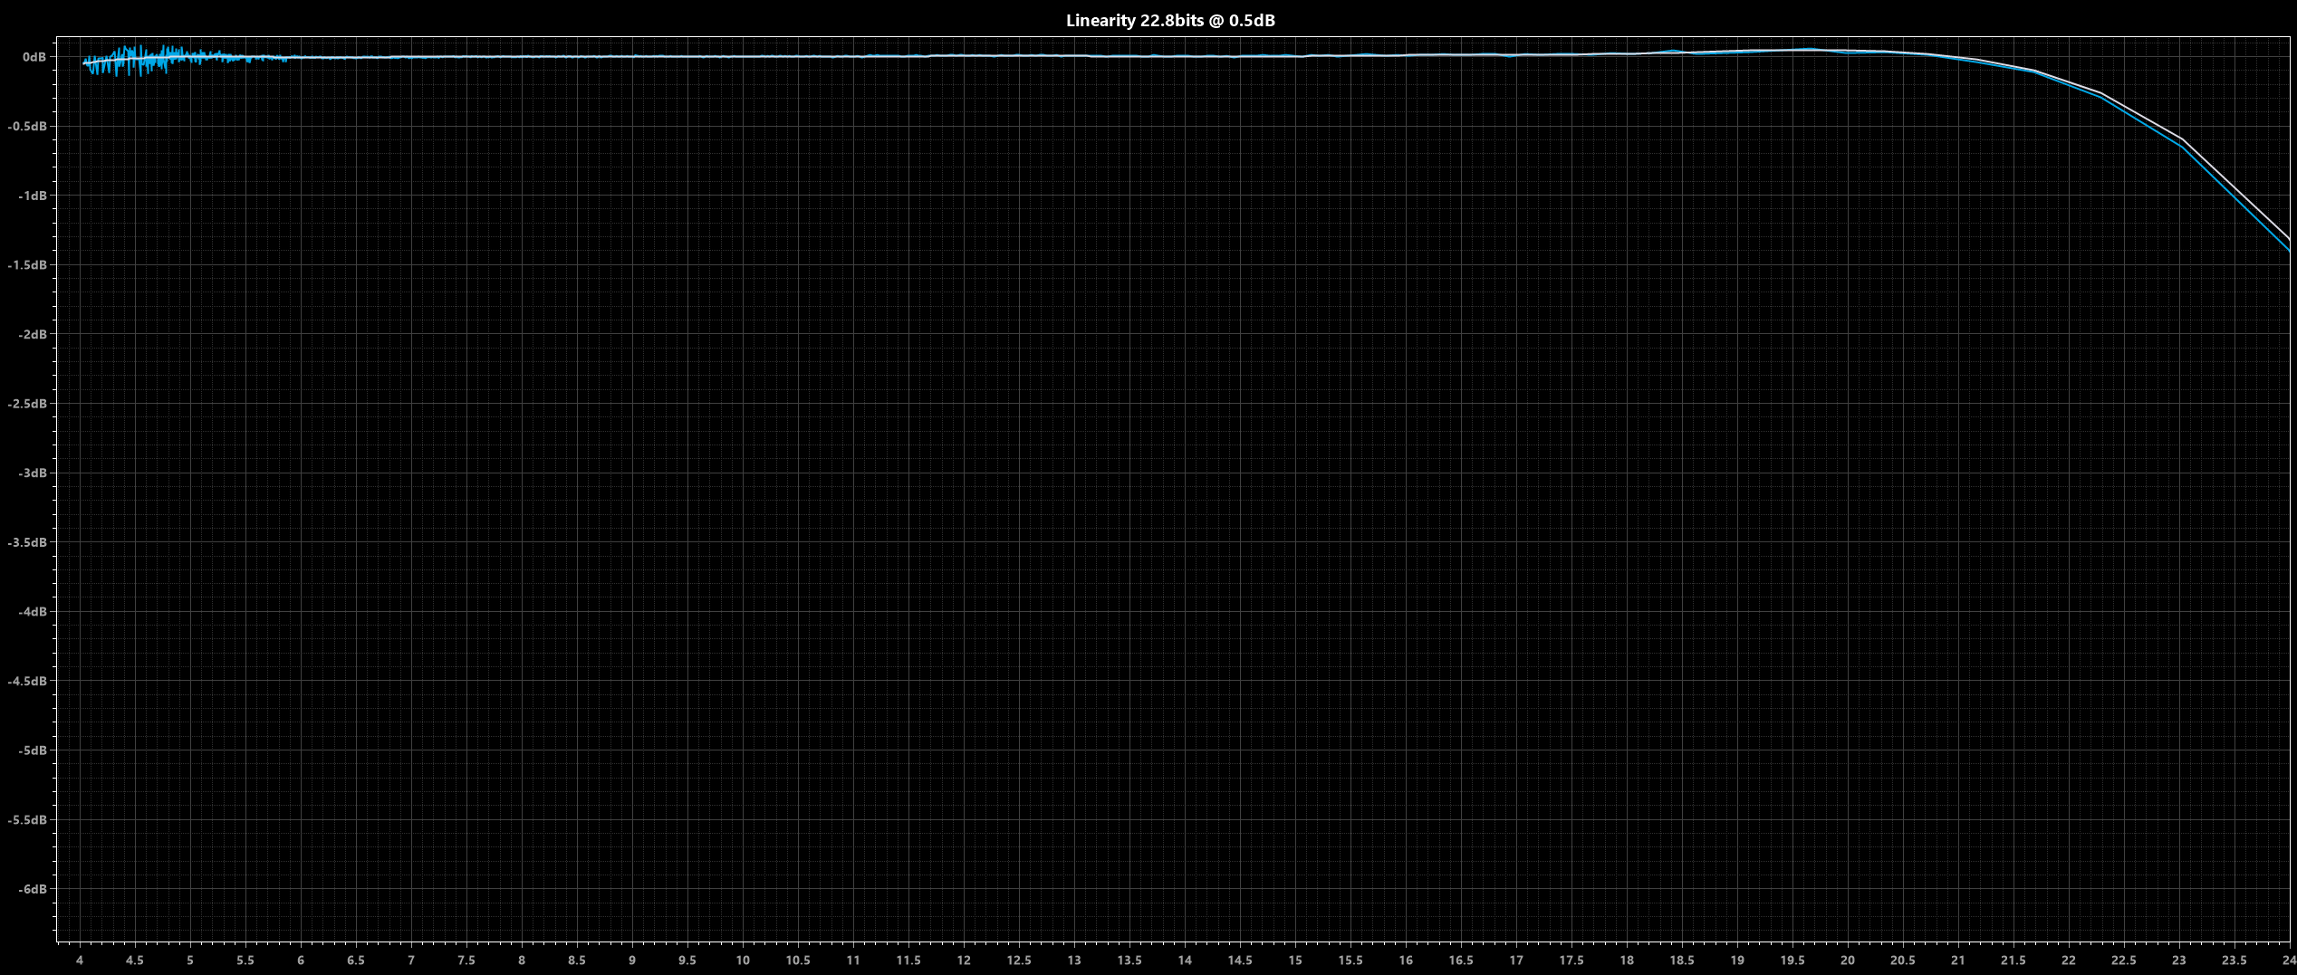The image size is (2297, 975).
Task: Click the "-2.5dB" y-axis label
Action: click(x=27, y=404)
